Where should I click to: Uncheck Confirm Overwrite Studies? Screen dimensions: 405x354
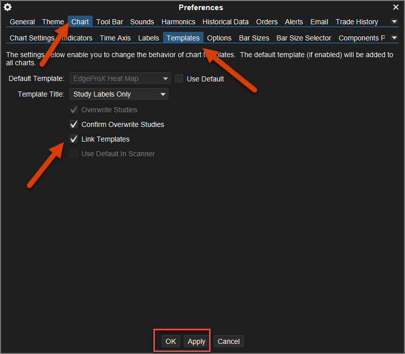74,124
